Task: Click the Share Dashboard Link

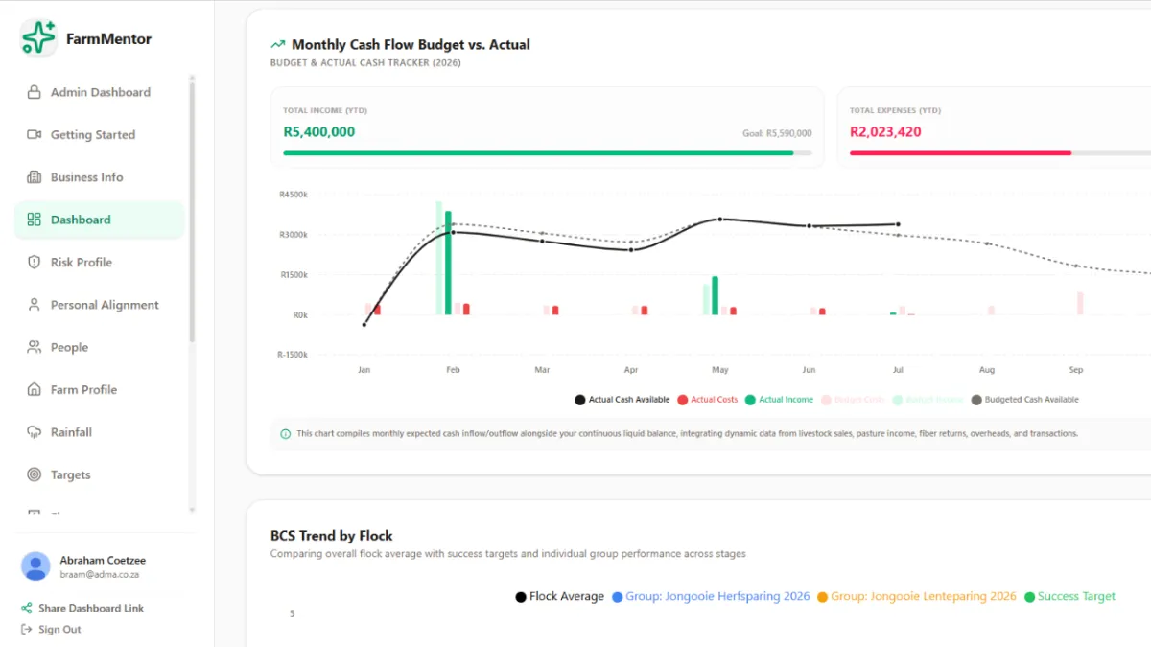Action: coord(82,609)
